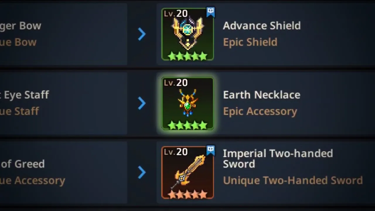Click the Epic Accessory type label
Viewport: 375px width, 211px height.
click(x=260, y=111)
